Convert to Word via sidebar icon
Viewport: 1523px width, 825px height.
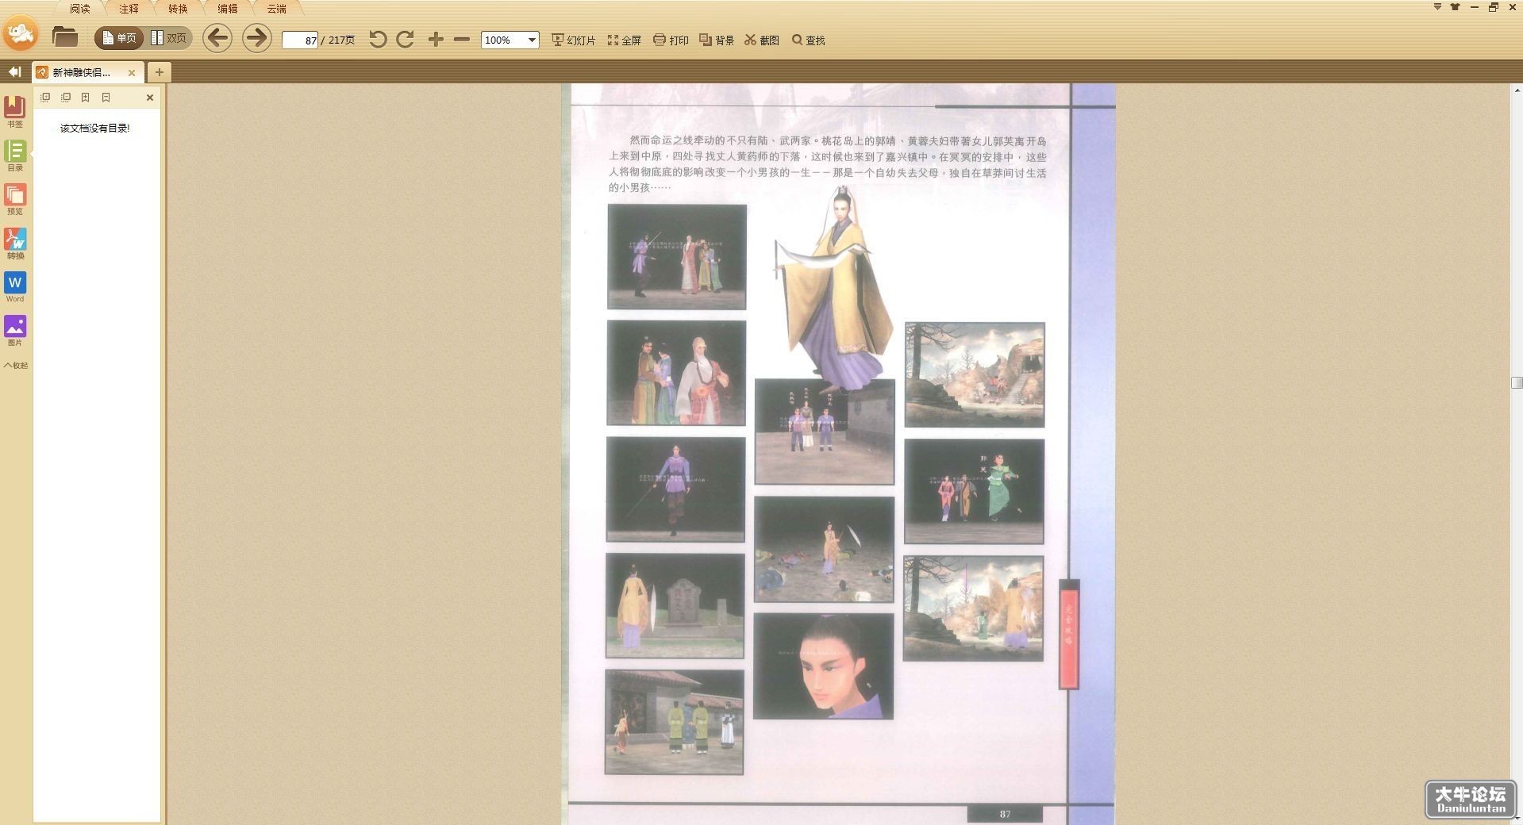(x=15, y=287)
